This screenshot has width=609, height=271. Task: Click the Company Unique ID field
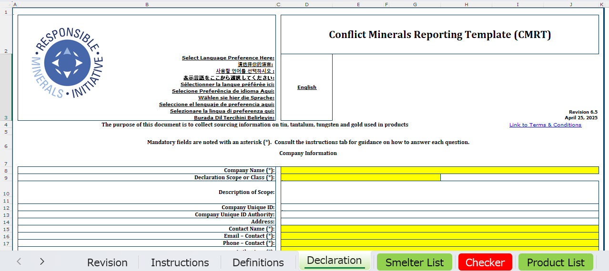(439, 207)
